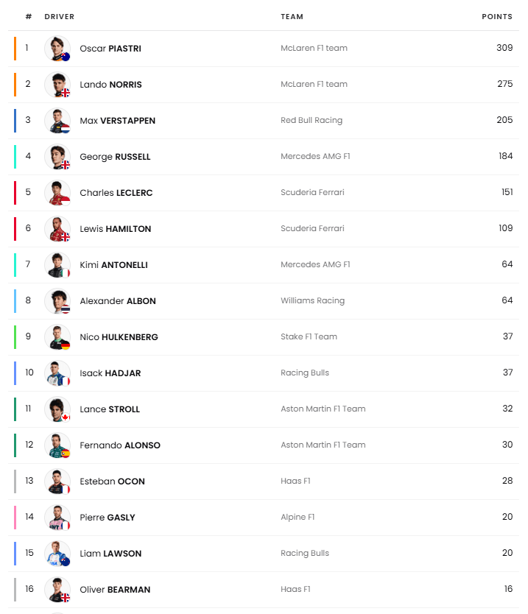This screenshot has height=614, width=528.
Task: Select George Russell's avatar image
Action: tap(57, 157)
